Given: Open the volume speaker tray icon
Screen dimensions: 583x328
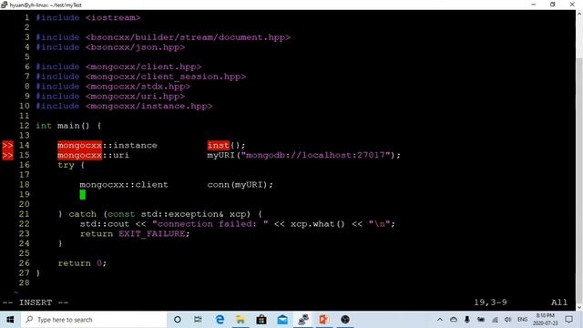Looking at the screenshot, I should pyautogui.click(x=508, y=320).
